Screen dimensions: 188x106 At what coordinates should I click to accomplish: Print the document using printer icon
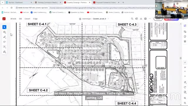point(145,19)
